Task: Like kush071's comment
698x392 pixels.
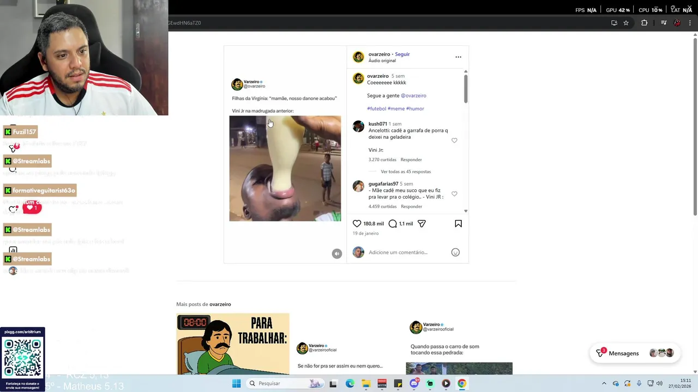Action: tap(454, 140)
